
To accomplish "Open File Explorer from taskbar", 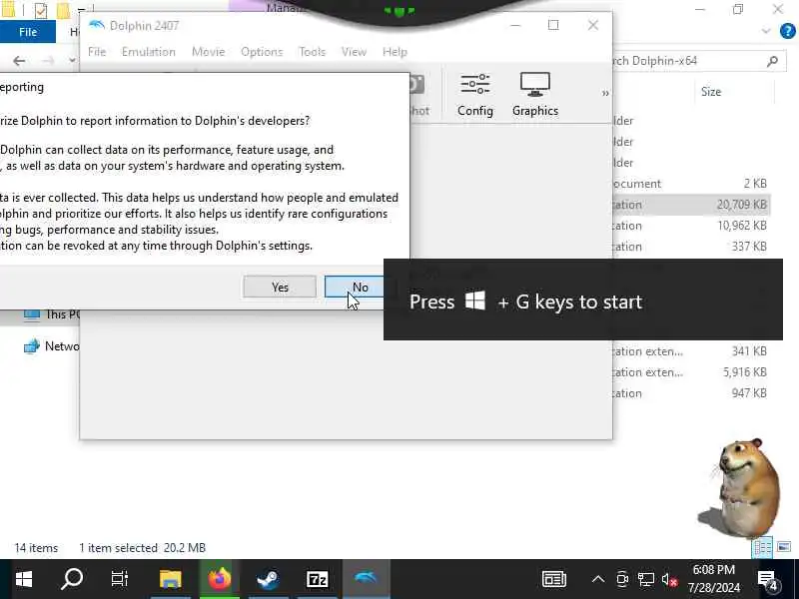I will [170, 579].
